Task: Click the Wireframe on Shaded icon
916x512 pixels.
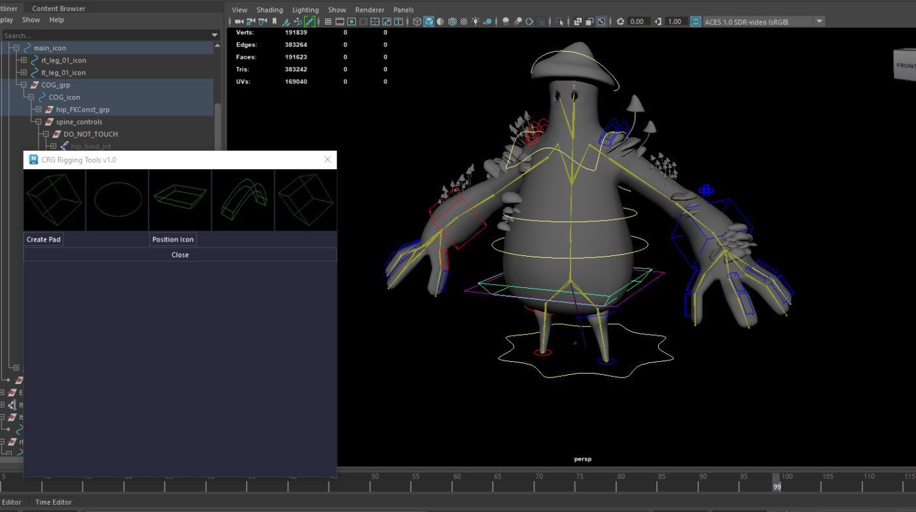Action: pos(452,22)
